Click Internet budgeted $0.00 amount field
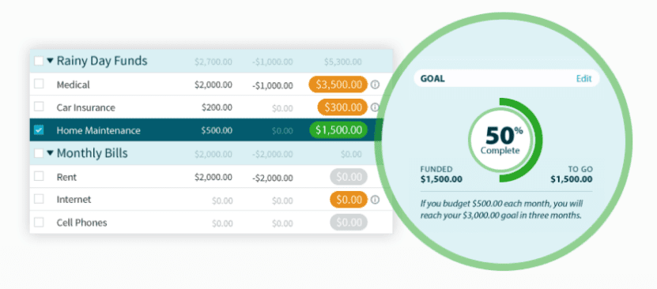 coord(222,201)
